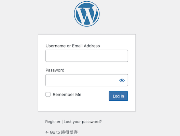
Task: Enable staying signed in with Remember Me
Action: point(48,95)
